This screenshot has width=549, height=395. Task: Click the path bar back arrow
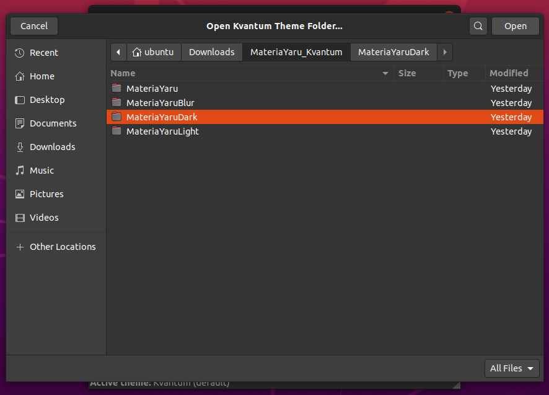click(x=118, y=52)
